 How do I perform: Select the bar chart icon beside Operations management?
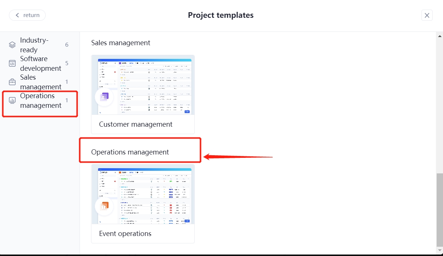pos(12,100)
